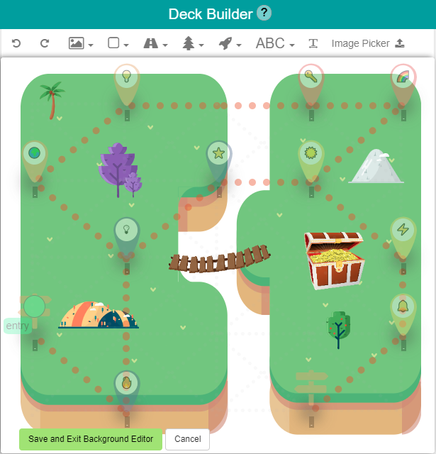The width and height of the screenshot is (436, 454).
Task: Select the road path tool icon
Action: coord(151,43)
